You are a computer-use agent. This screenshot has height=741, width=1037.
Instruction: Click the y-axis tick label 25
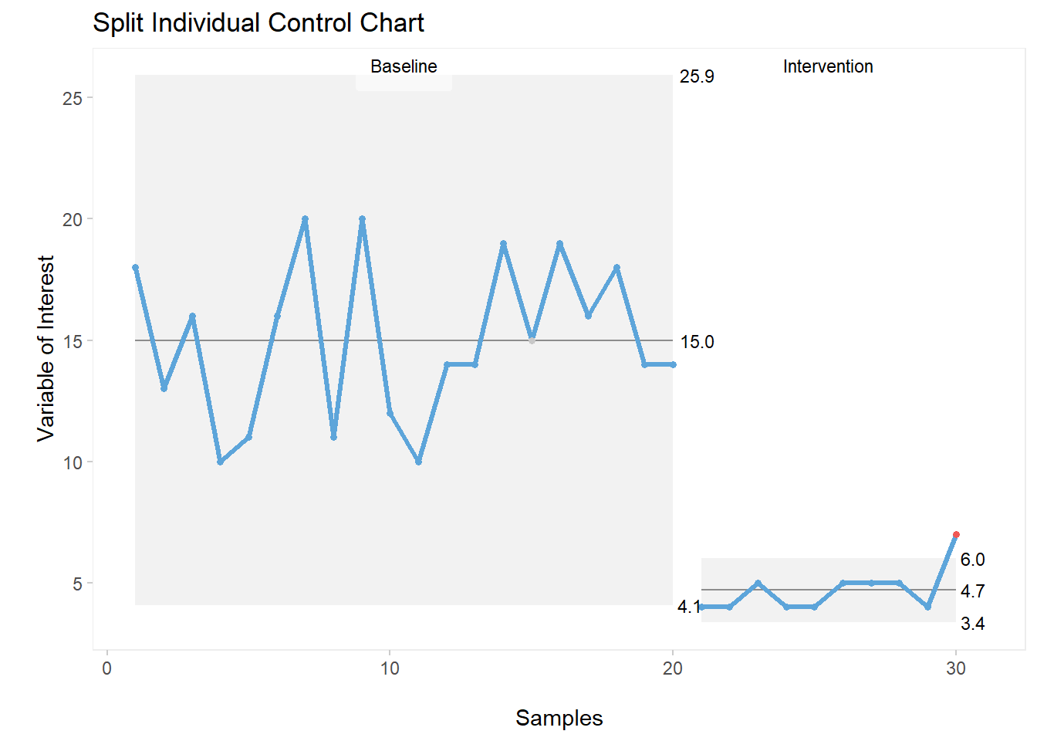(73, 98)
